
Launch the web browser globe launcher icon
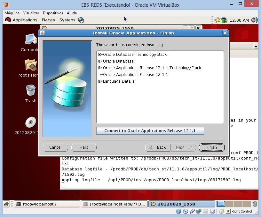click(x=81, y=20)
